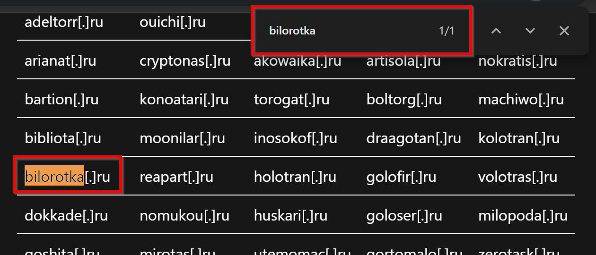Screen dimensions: 596x255
Task: Select the konoatari[.]ru entry
Action: pyautogui.click(x=184, y=99)
